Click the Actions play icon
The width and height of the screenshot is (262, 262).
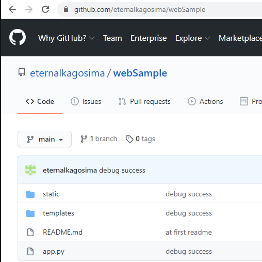192,101
